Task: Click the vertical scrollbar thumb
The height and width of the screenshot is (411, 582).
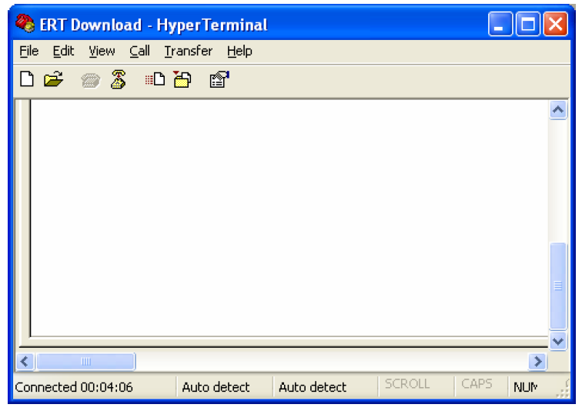Action: (558, 286)
